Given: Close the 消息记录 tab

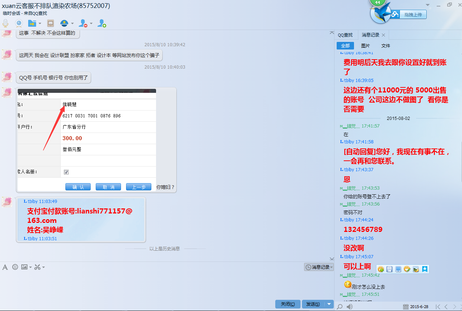Looking at the screenshot, I should pyautogui.click(x=384, y=35).
